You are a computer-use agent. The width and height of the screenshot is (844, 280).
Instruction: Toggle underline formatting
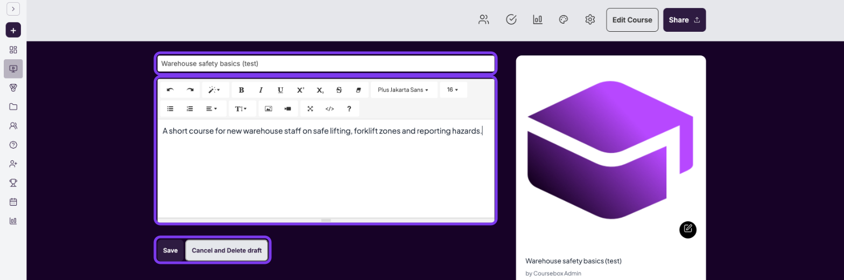[x=280, y=90]
